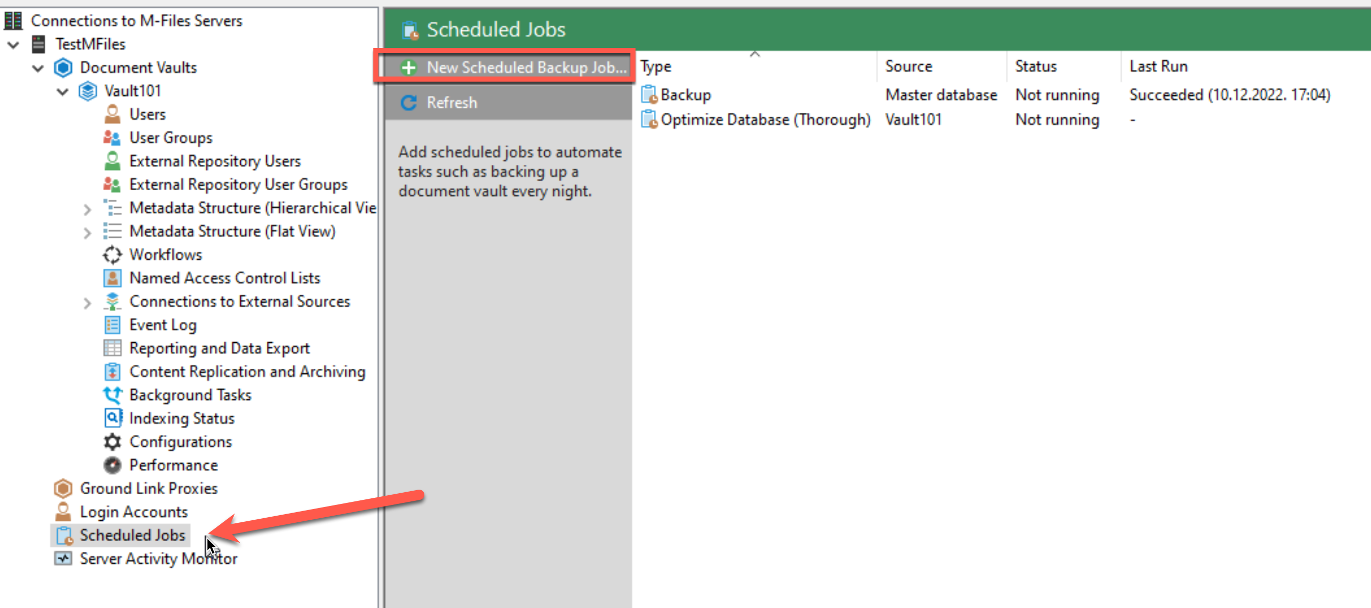Screen dimensions: 1371x608
Task: Expand Metadata Structure (Hierarchical View) node
Action: point(87,210)
